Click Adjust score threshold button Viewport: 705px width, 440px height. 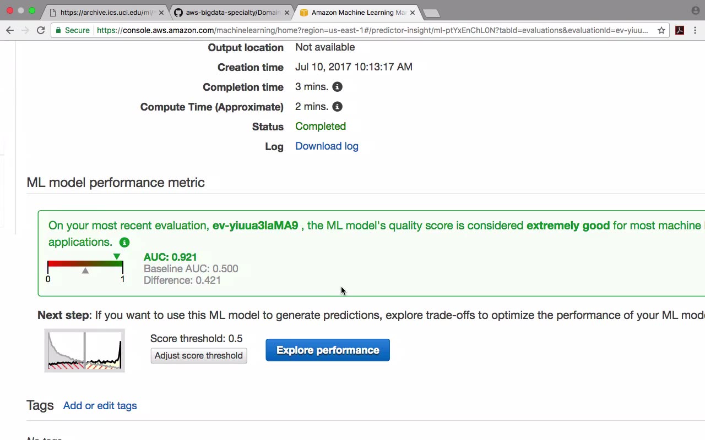tap(199, 356)
